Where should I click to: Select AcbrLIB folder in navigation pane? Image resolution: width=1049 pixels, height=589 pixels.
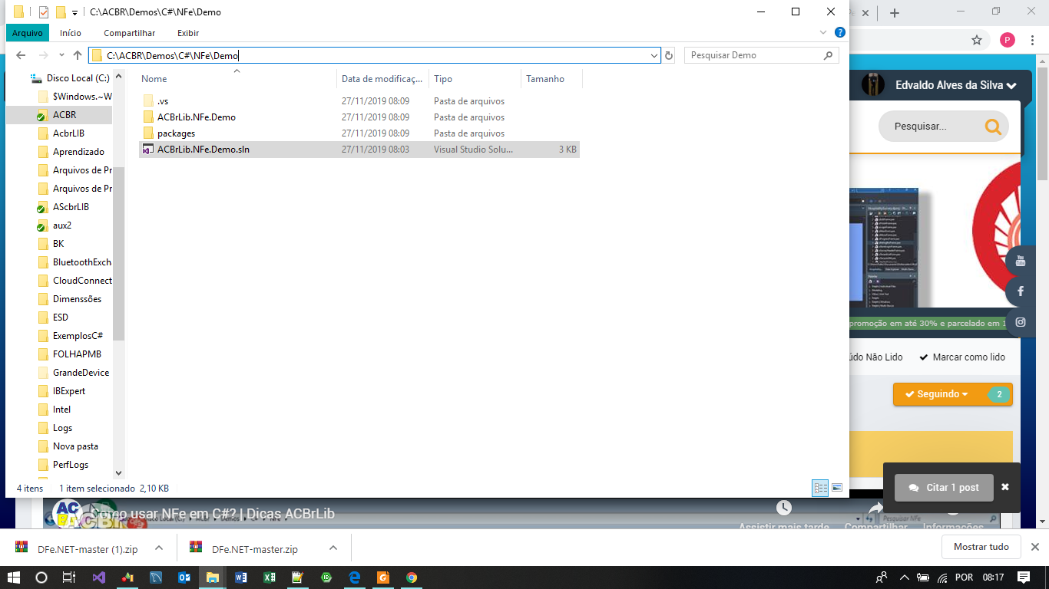pyautogui.click(x=68, y=133)
